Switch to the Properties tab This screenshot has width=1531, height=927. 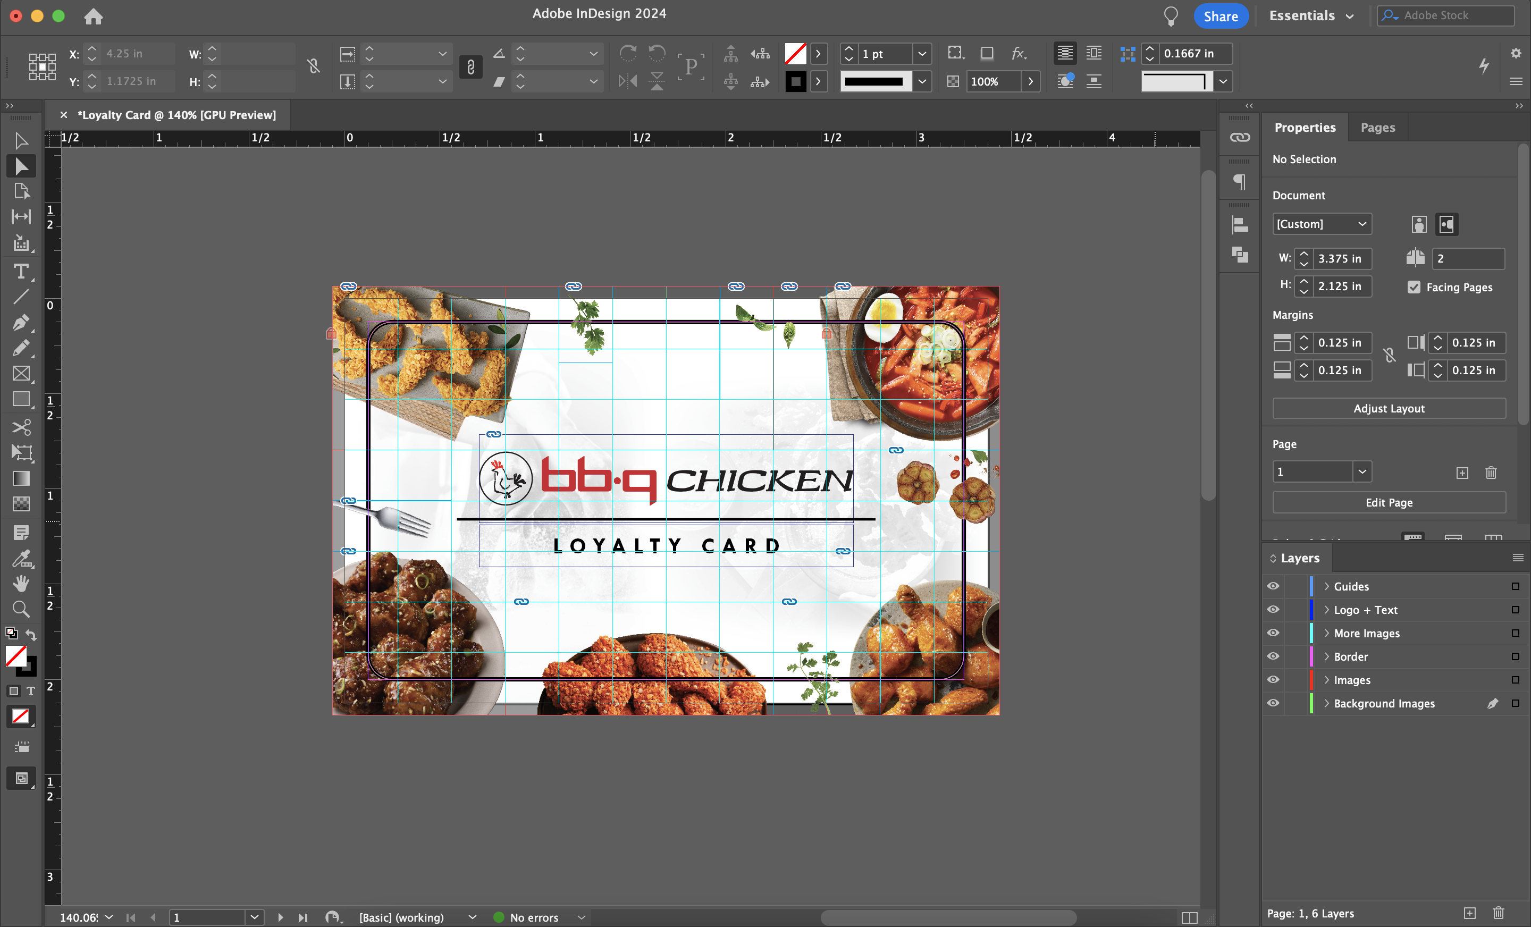(x=1305, y=128)
